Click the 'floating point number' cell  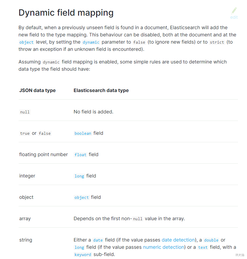point(44,154)
